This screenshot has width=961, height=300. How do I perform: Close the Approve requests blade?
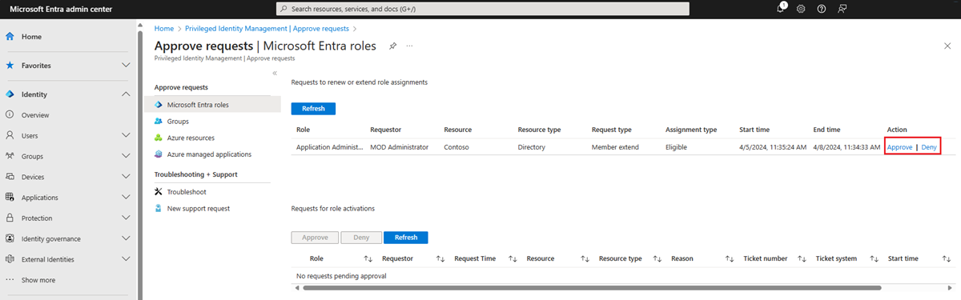click(948, 46)
